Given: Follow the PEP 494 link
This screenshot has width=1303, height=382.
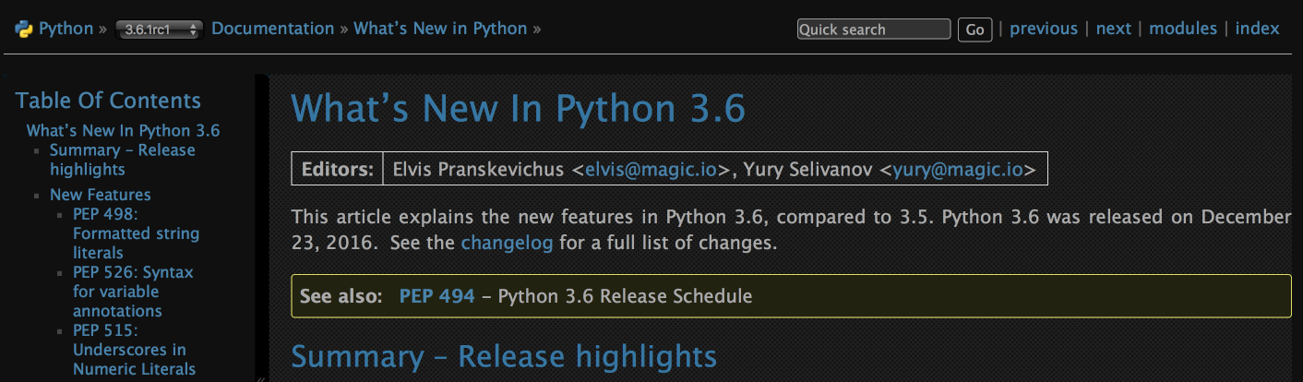Looking at the screenshot, I should 436,296.
